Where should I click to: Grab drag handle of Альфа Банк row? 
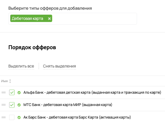(x=4, y=92)
